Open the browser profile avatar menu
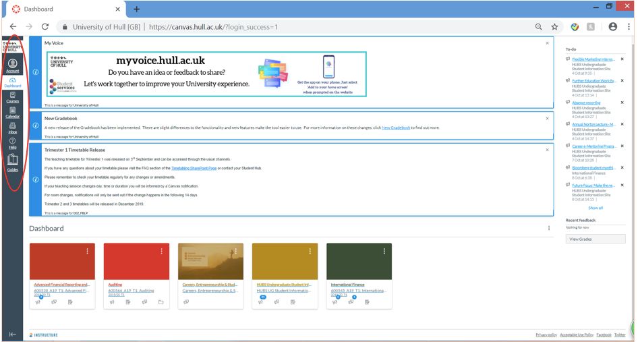 612,27
